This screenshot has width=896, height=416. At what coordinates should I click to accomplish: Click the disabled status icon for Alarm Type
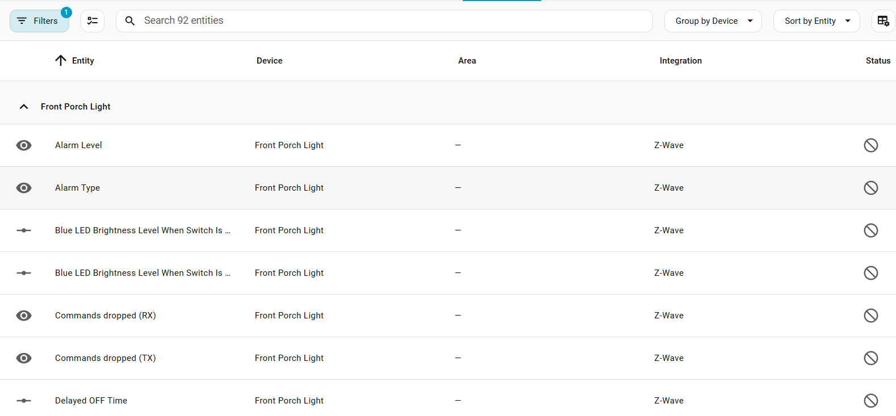(870, 188)
